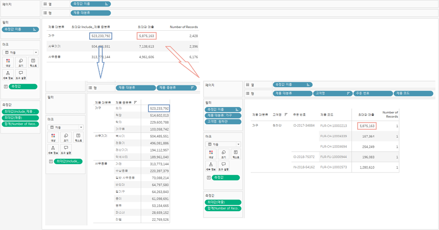
Task: Open 텍스트 card in 고객명 worksheet
Action: (x=236, y=154)
